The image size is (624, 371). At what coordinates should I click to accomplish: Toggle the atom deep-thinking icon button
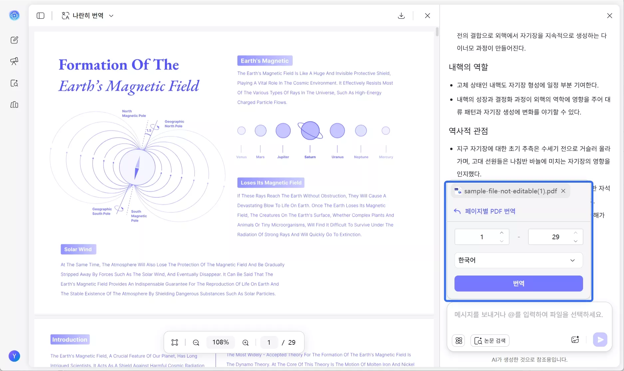[459, 340]
